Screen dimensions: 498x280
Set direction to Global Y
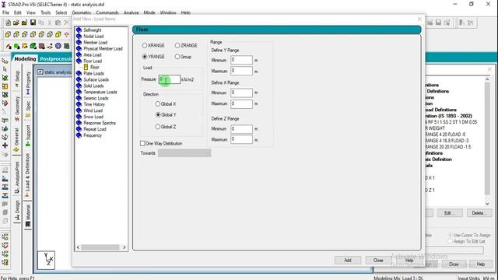(158, 114)
